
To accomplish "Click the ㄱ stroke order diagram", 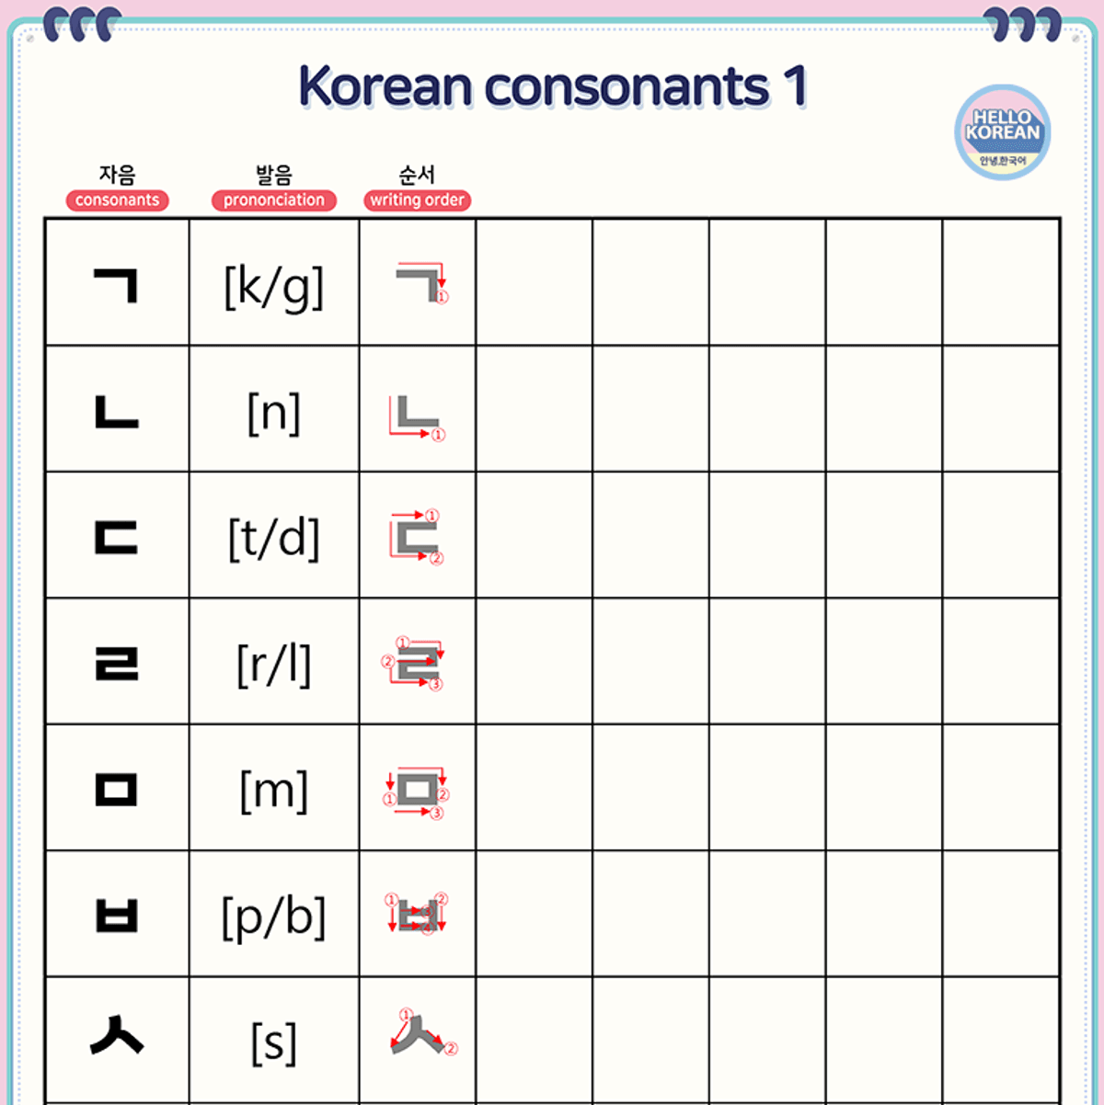I will (420, 283).
